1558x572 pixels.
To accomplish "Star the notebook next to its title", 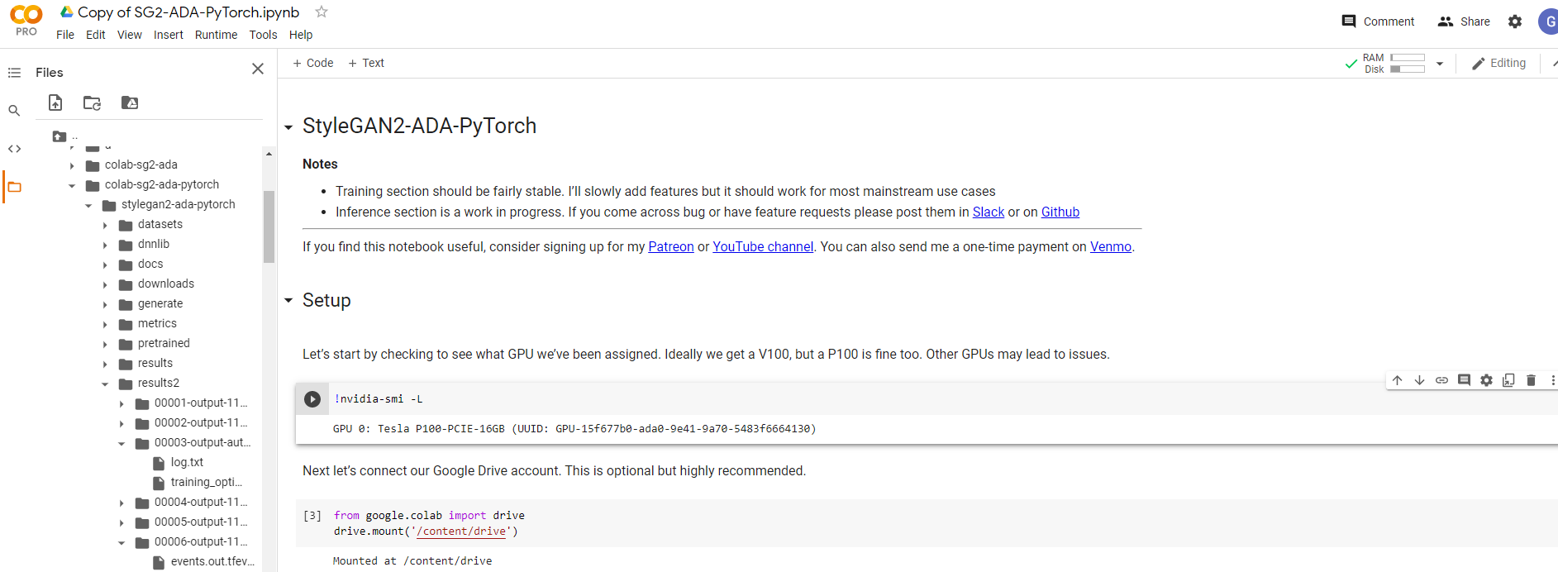I will pyautogui.click(x=321, y=12).
